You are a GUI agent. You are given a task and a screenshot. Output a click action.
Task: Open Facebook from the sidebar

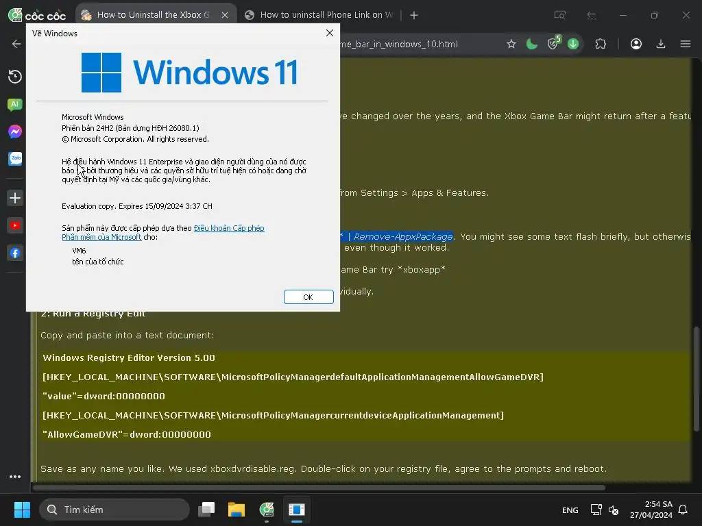(15, 253)
